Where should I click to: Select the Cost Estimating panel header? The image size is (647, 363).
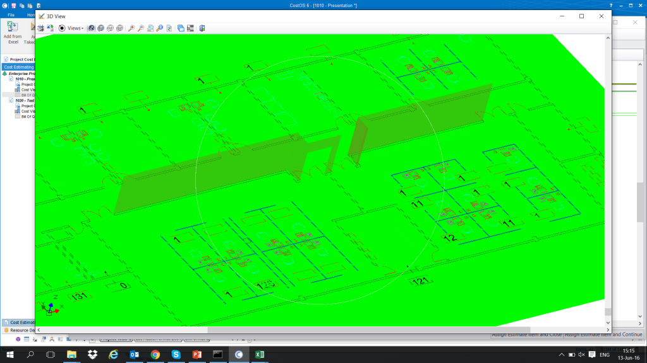point(18,67)
